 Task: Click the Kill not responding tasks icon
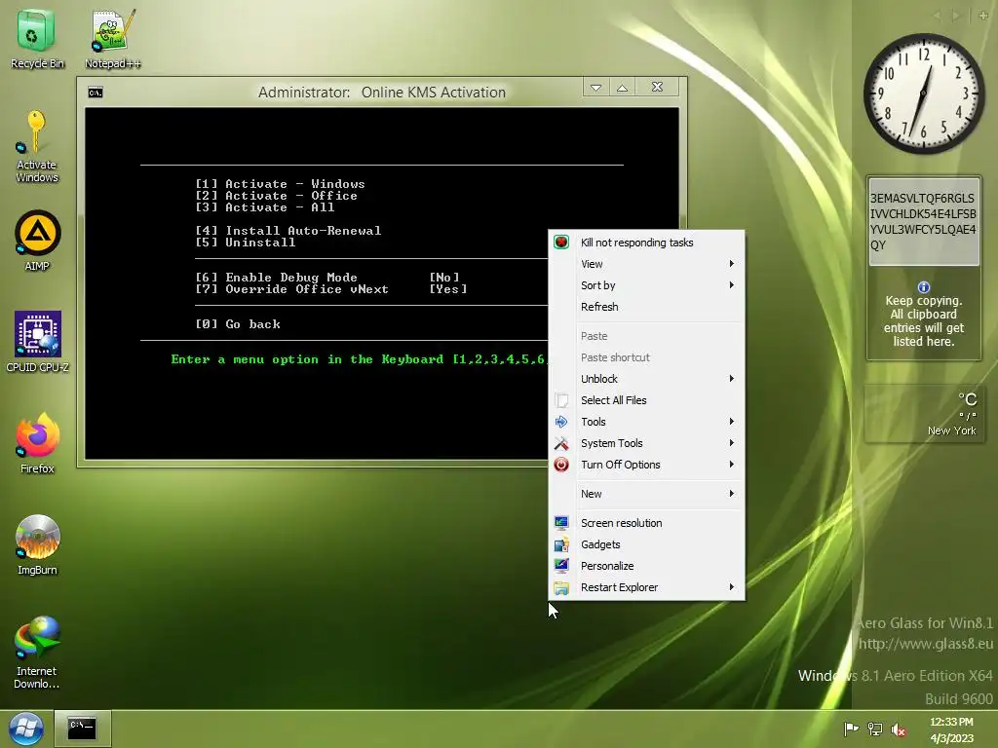pos(561,243)
